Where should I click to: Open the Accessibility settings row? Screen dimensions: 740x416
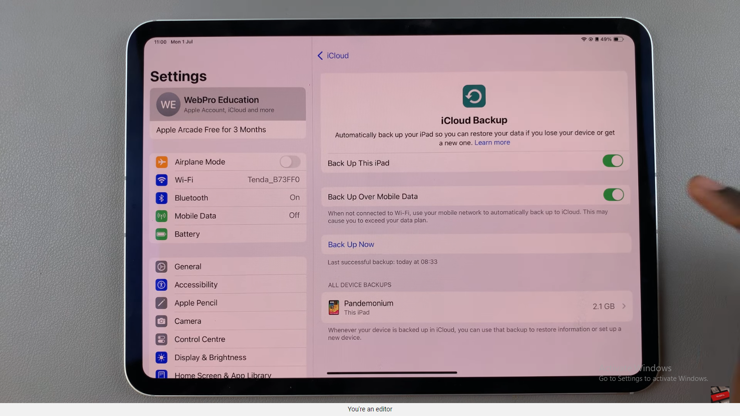(x=228, y=285)
